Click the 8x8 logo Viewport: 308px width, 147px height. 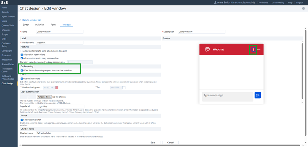point(5,2)
